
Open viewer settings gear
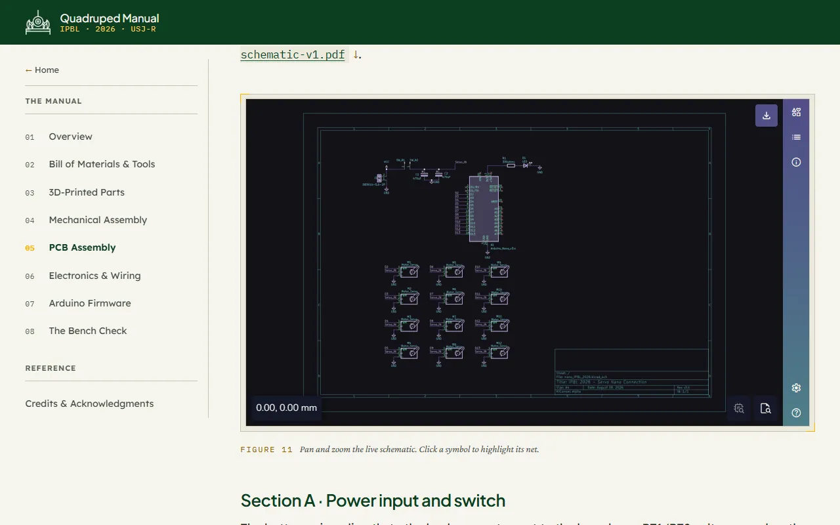click(x=796, y=388)
